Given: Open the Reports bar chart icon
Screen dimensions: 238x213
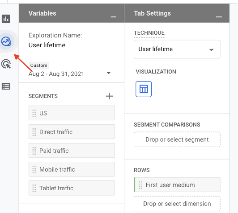Looking at the screenshot, I should tap(6, 19).
